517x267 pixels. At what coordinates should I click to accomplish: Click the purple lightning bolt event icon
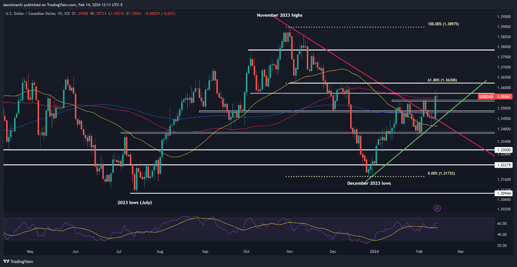click(x=437, y=208)
